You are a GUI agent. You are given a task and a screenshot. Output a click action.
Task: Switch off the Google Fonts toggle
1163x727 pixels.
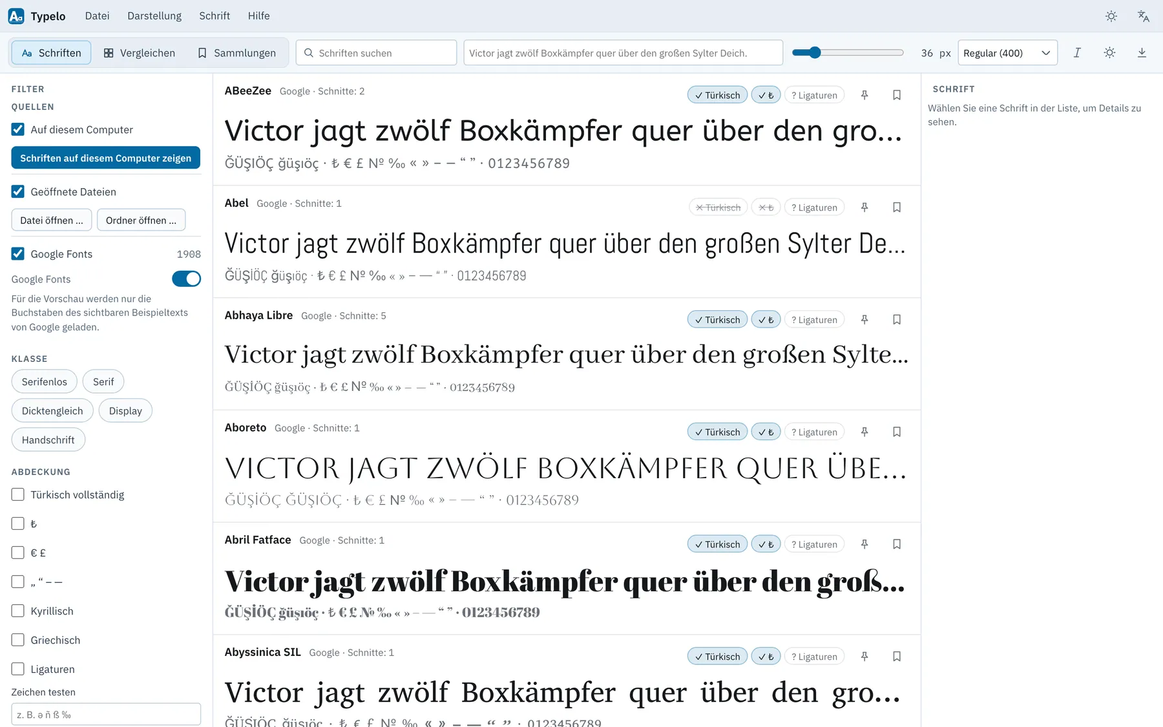tap(186, 279)
